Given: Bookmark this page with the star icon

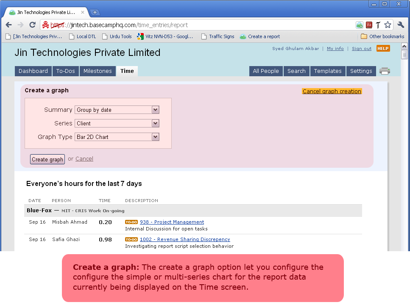Looking at the screenshot, I should 388,25.
